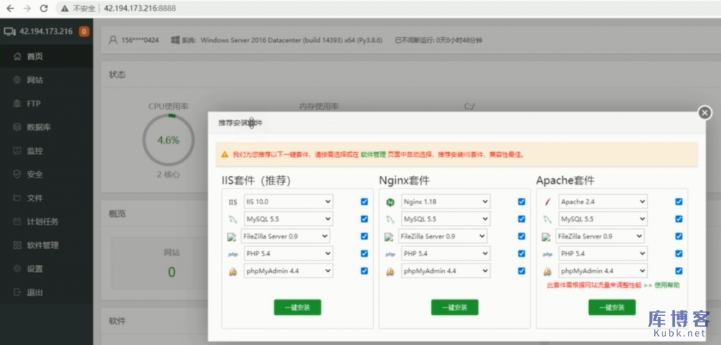The width and height of the screenshot is (721, 345).
Task: Open MySQL 5.5 dropdown in Apache suite
Action: coord(603,219)
